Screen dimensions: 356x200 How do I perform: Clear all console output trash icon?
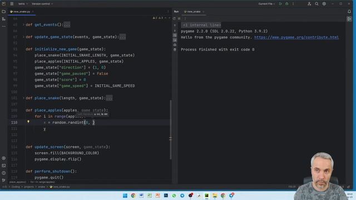175,49
